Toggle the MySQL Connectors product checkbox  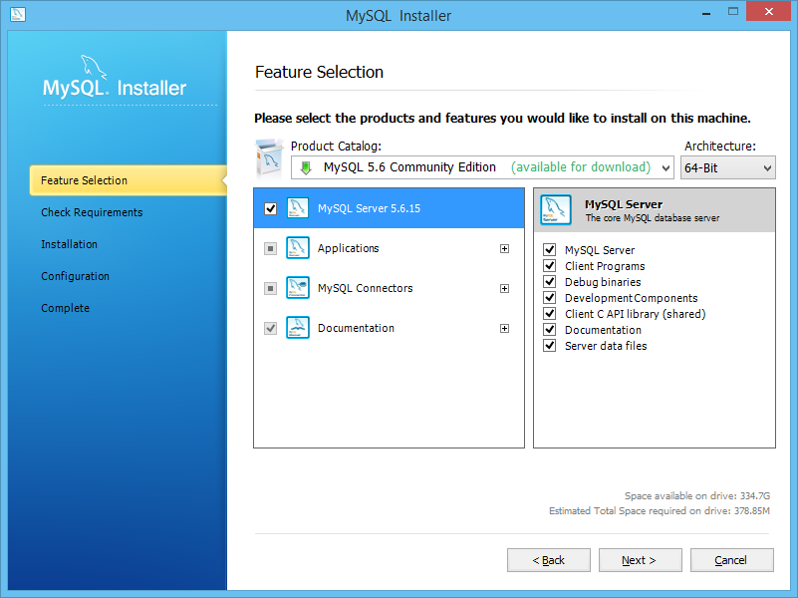click(271, 289)
